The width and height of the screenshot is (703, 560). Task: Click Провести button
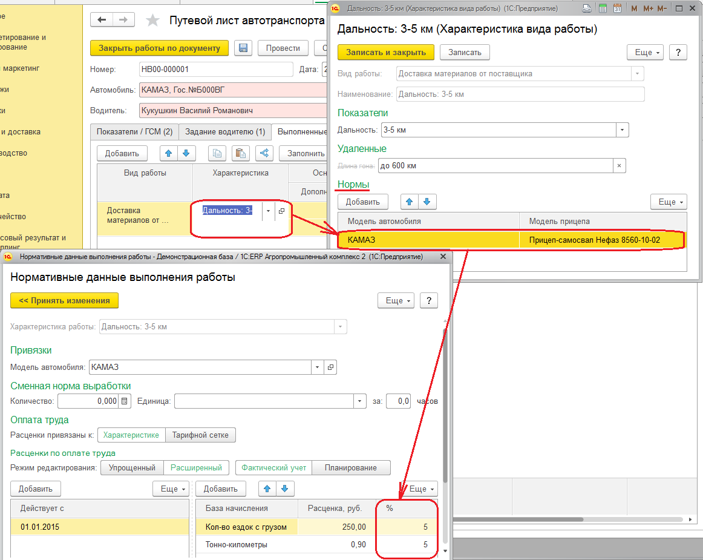coord(283,48)
